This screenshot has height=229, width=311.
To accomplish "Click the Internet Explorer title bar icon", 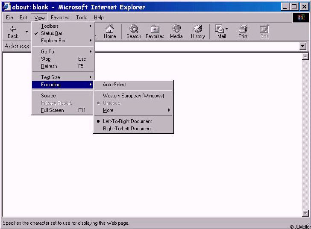I will pyautogui.click(x=6, y=7).
